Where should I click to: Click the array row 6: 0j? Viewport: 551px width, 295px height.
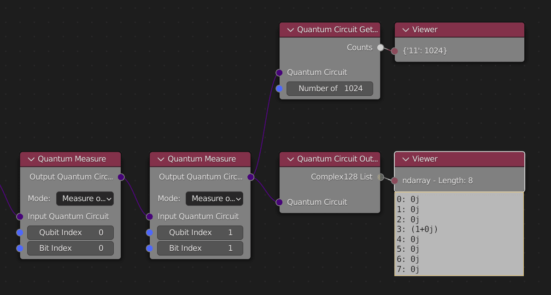click(x=408, y=260)
